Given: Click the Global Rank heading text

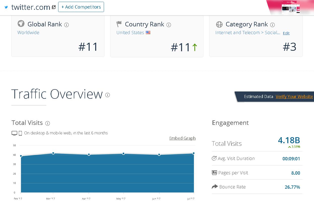Looking at the screenshot, I should [45, 24].
